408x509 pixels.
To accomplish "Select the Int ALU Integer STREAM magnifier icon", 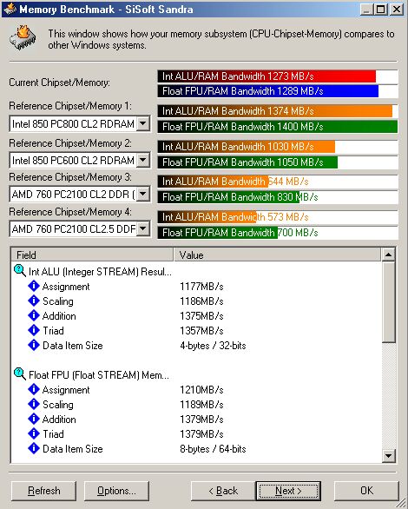I will [20, 271].
